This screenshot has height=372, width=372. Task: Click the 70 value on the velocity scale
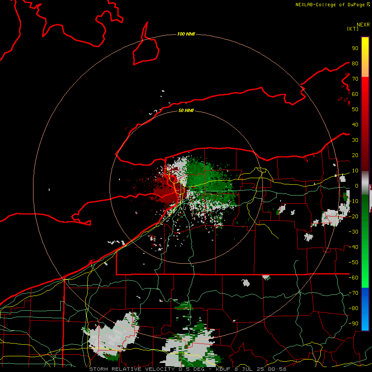point(355,79)
